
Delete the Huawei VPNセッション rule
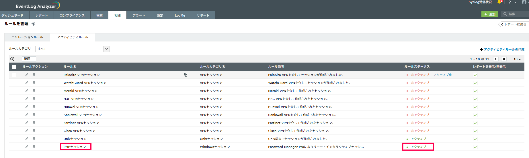pos(34,107)
